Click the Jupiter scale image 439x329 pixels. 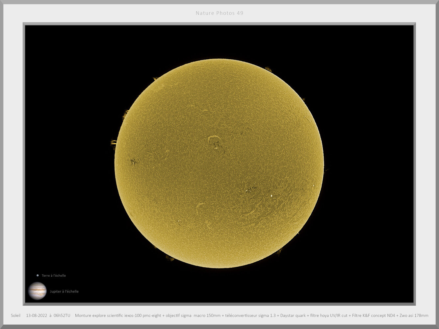point(37,291)
